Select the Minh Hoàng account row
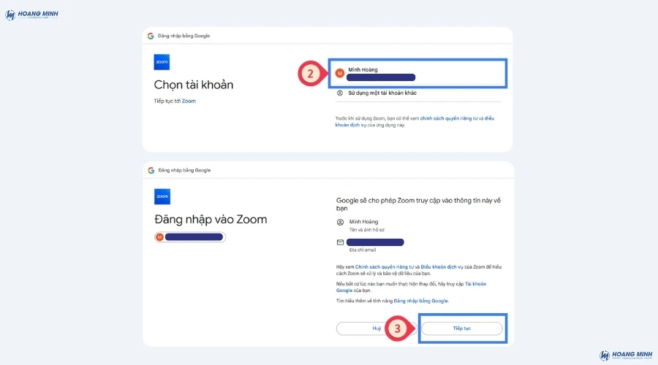Viewport: 658px width, 365px height. click(x=417, y=73)
